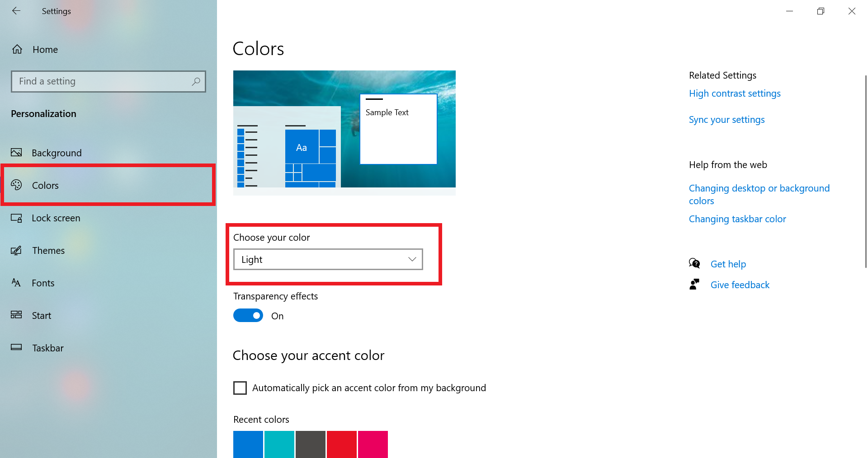
Task: Click Get help link
Action: 728,264
